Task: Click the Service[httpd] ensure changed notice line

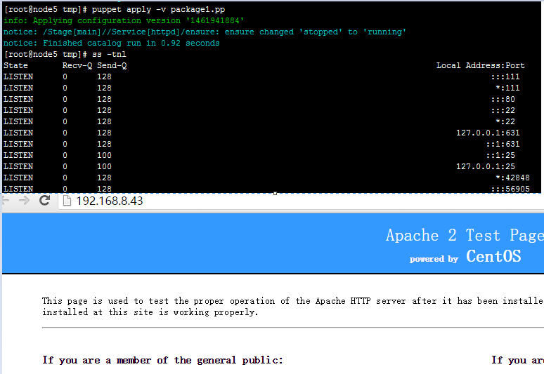Action: 205,32
